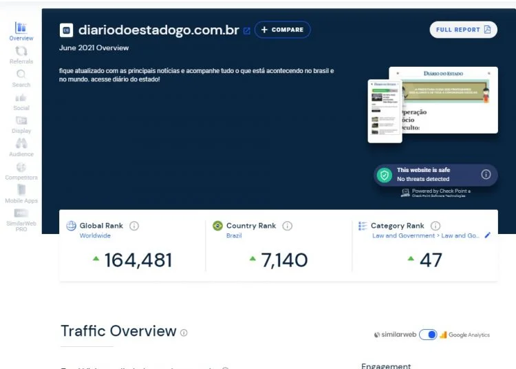
Task: Click the site favicon next to domain name
Action: [x=66, y=30]
